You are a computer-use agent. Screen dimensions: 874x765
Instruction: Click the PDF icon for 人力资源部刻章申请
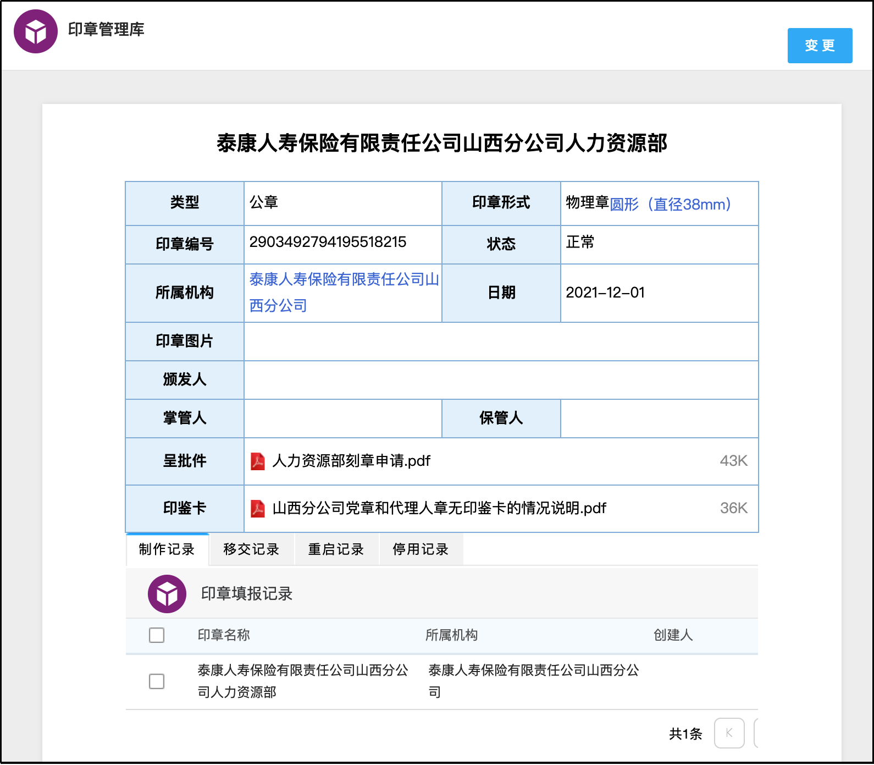pyautogui.click(x=258, y=461)
